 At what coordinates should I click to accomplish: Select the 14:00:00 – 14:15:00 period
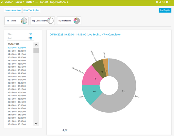[17, 115]
